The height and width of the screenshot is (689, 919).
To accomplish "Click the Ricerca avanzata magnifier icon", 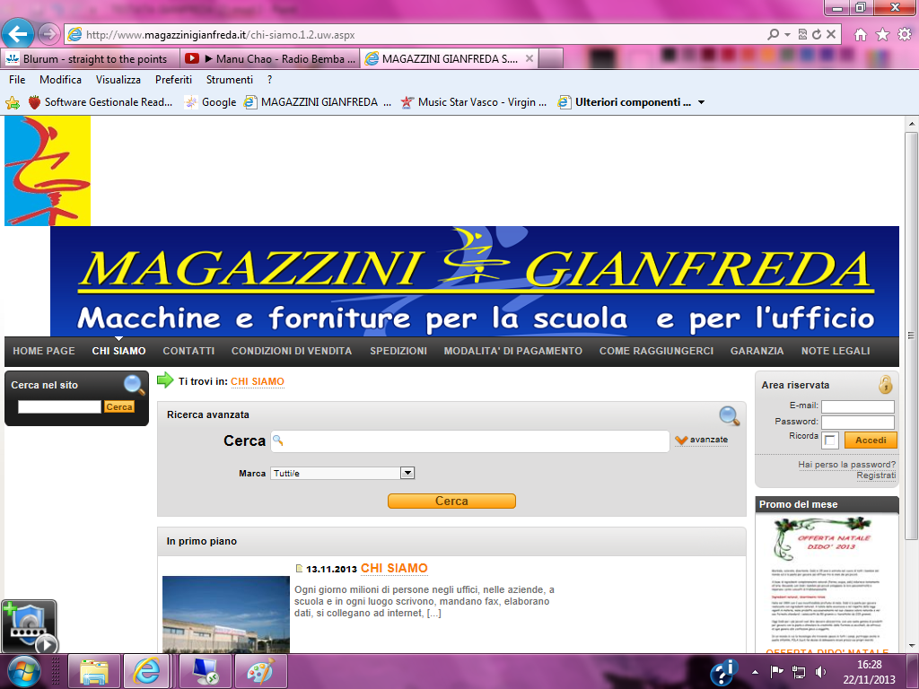I will pos(729,416).
